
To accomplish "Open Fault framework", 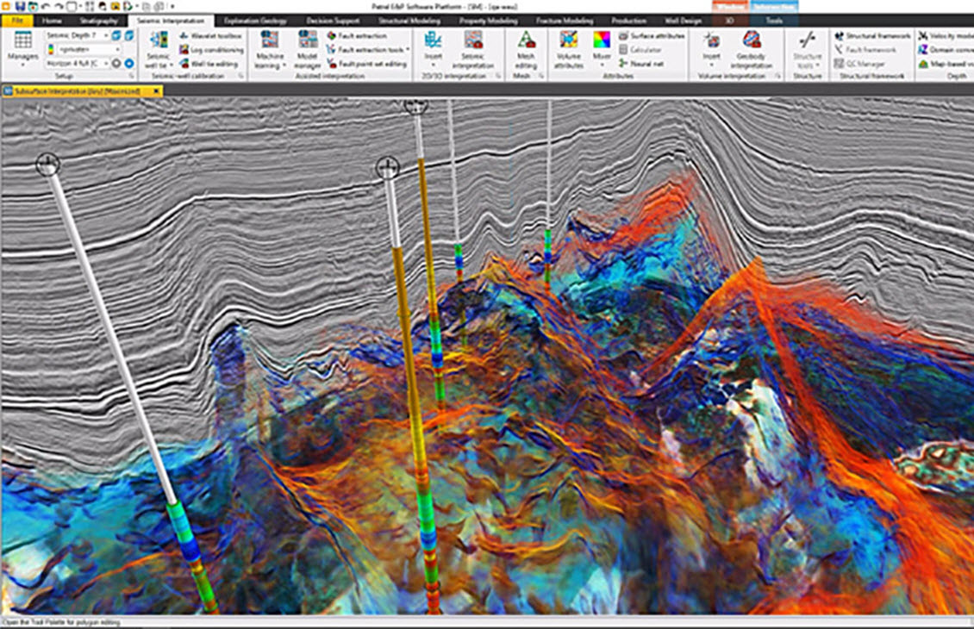I will point(865,50).
